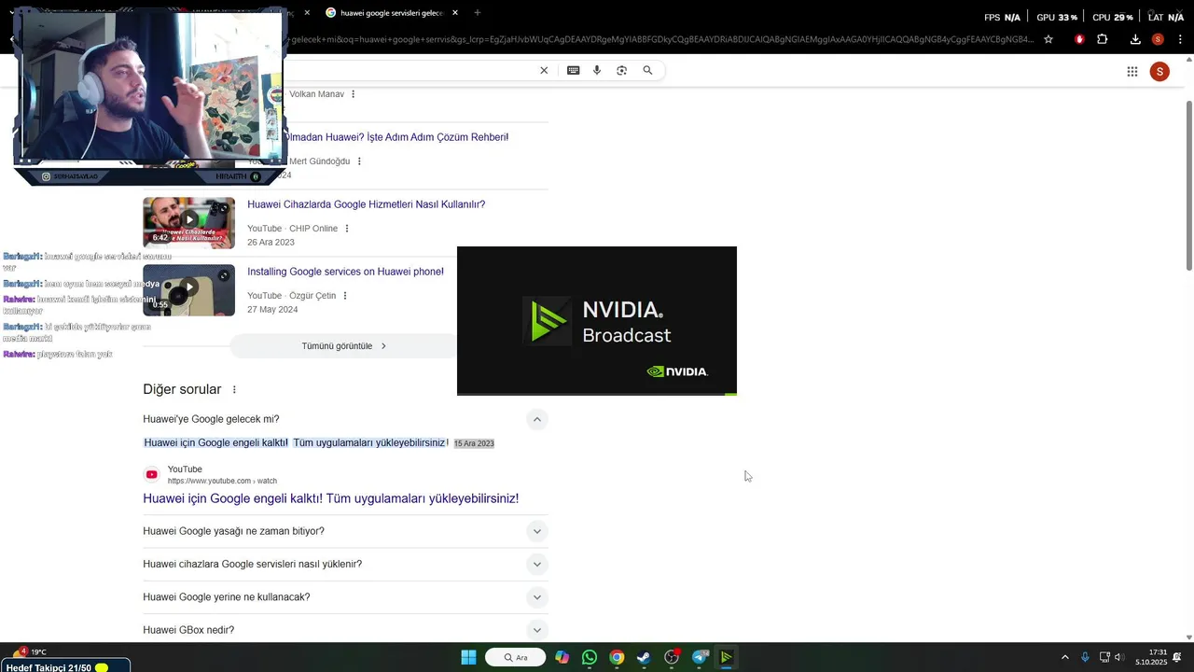Expand 'Huawei cihazlara Google servisleri nasıl yüklenir?'
The height and width of the screenshot is (672, 1194).
[x=536, y=565]
